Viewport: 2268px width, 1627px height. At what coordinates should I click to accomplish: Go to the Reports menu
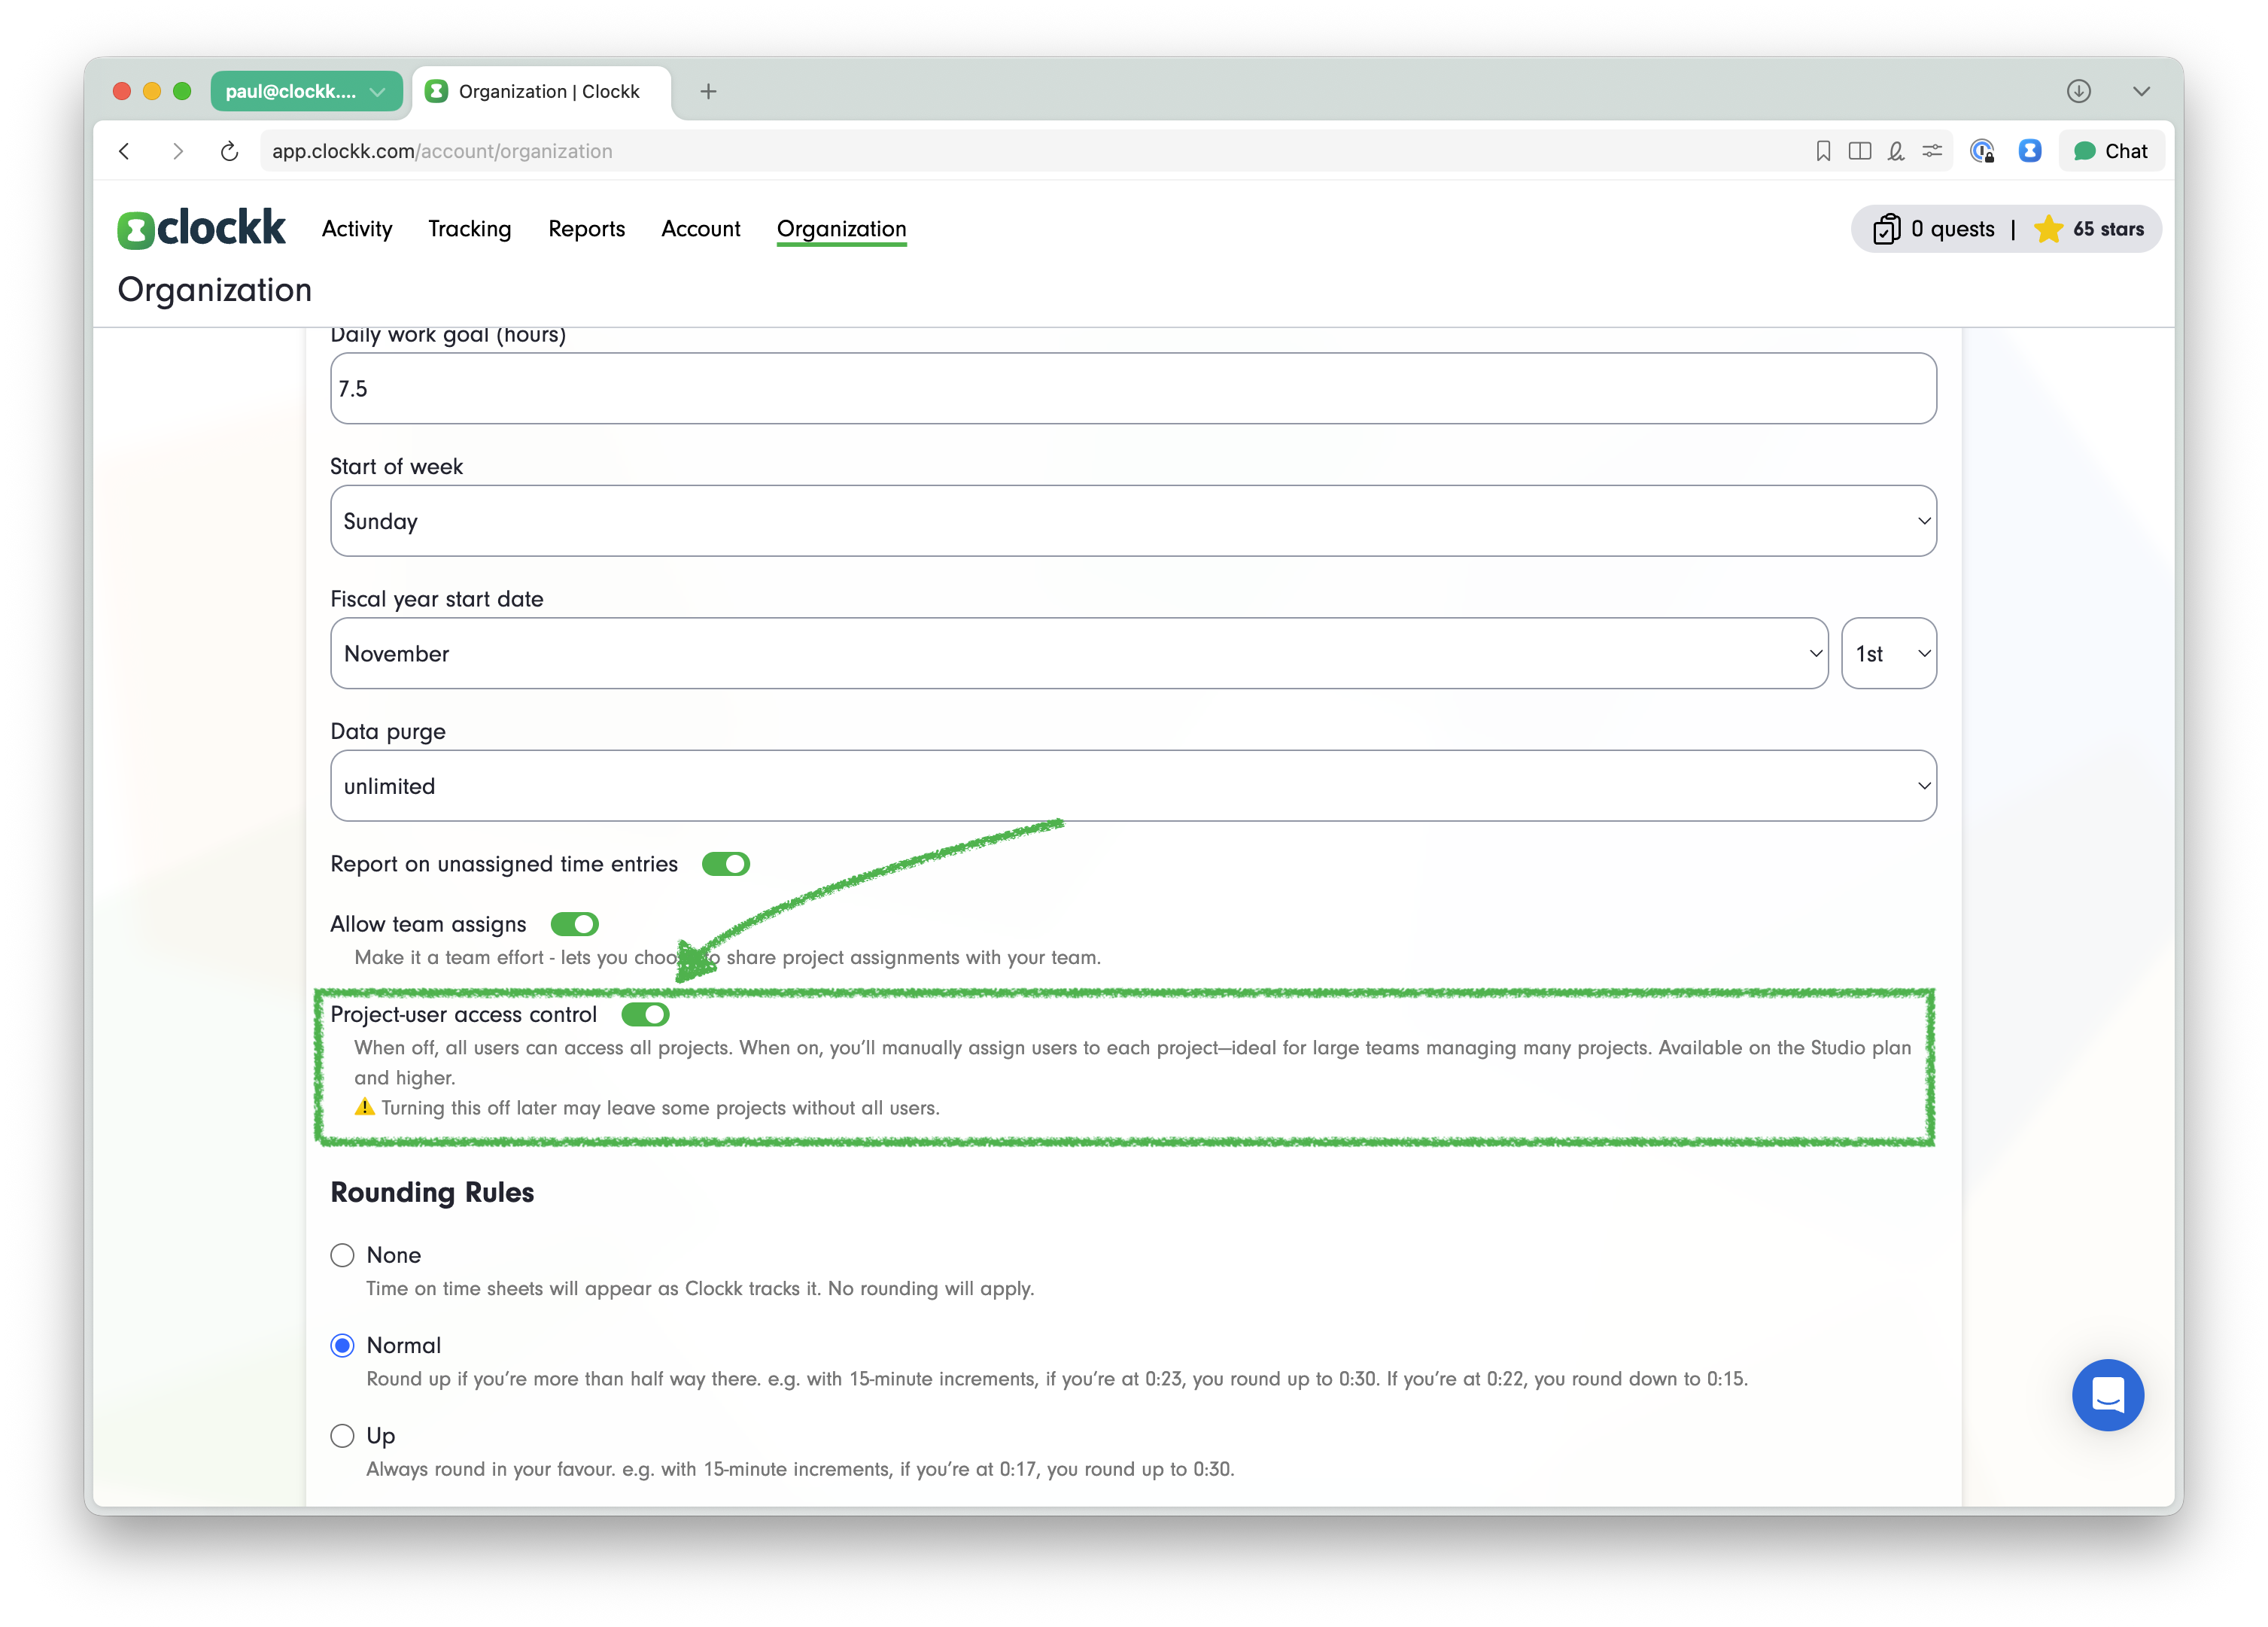tap(586, 229)
